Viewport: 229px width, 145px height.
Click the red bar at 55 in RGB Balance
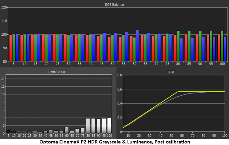[120, 49]
